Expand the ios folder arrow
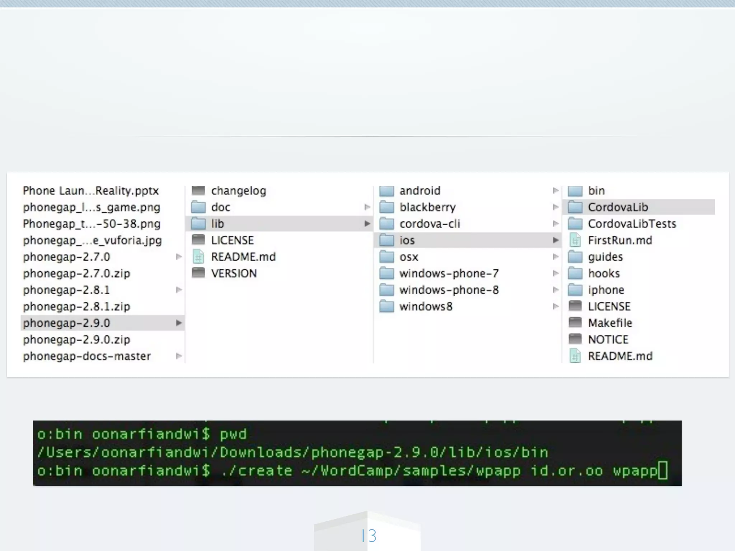The width and height of the screenshot is (735, 551). (x=556, y=240)
